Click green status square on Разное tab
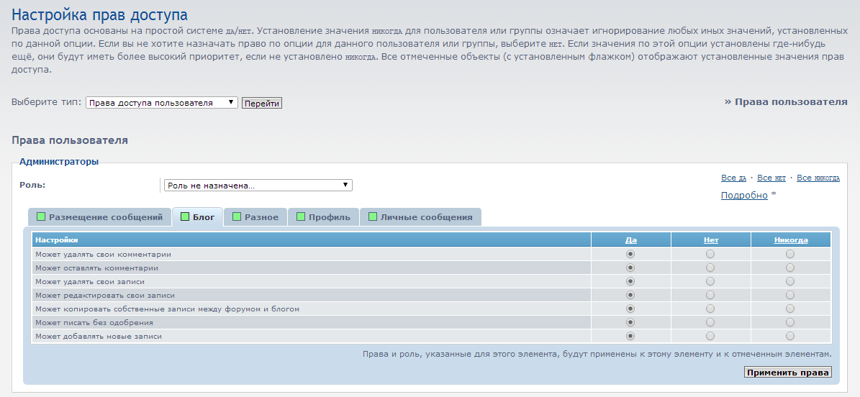The height and width of the screenshot is (397, 860). pyautogui.click(x=237, y=216)
